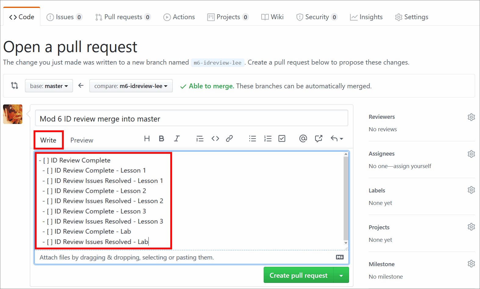Click 'ID Review Issues Resolved - Lesson 2' line
Image resolution: width=480 pixels, height=289 pixels.
point(103,201)
